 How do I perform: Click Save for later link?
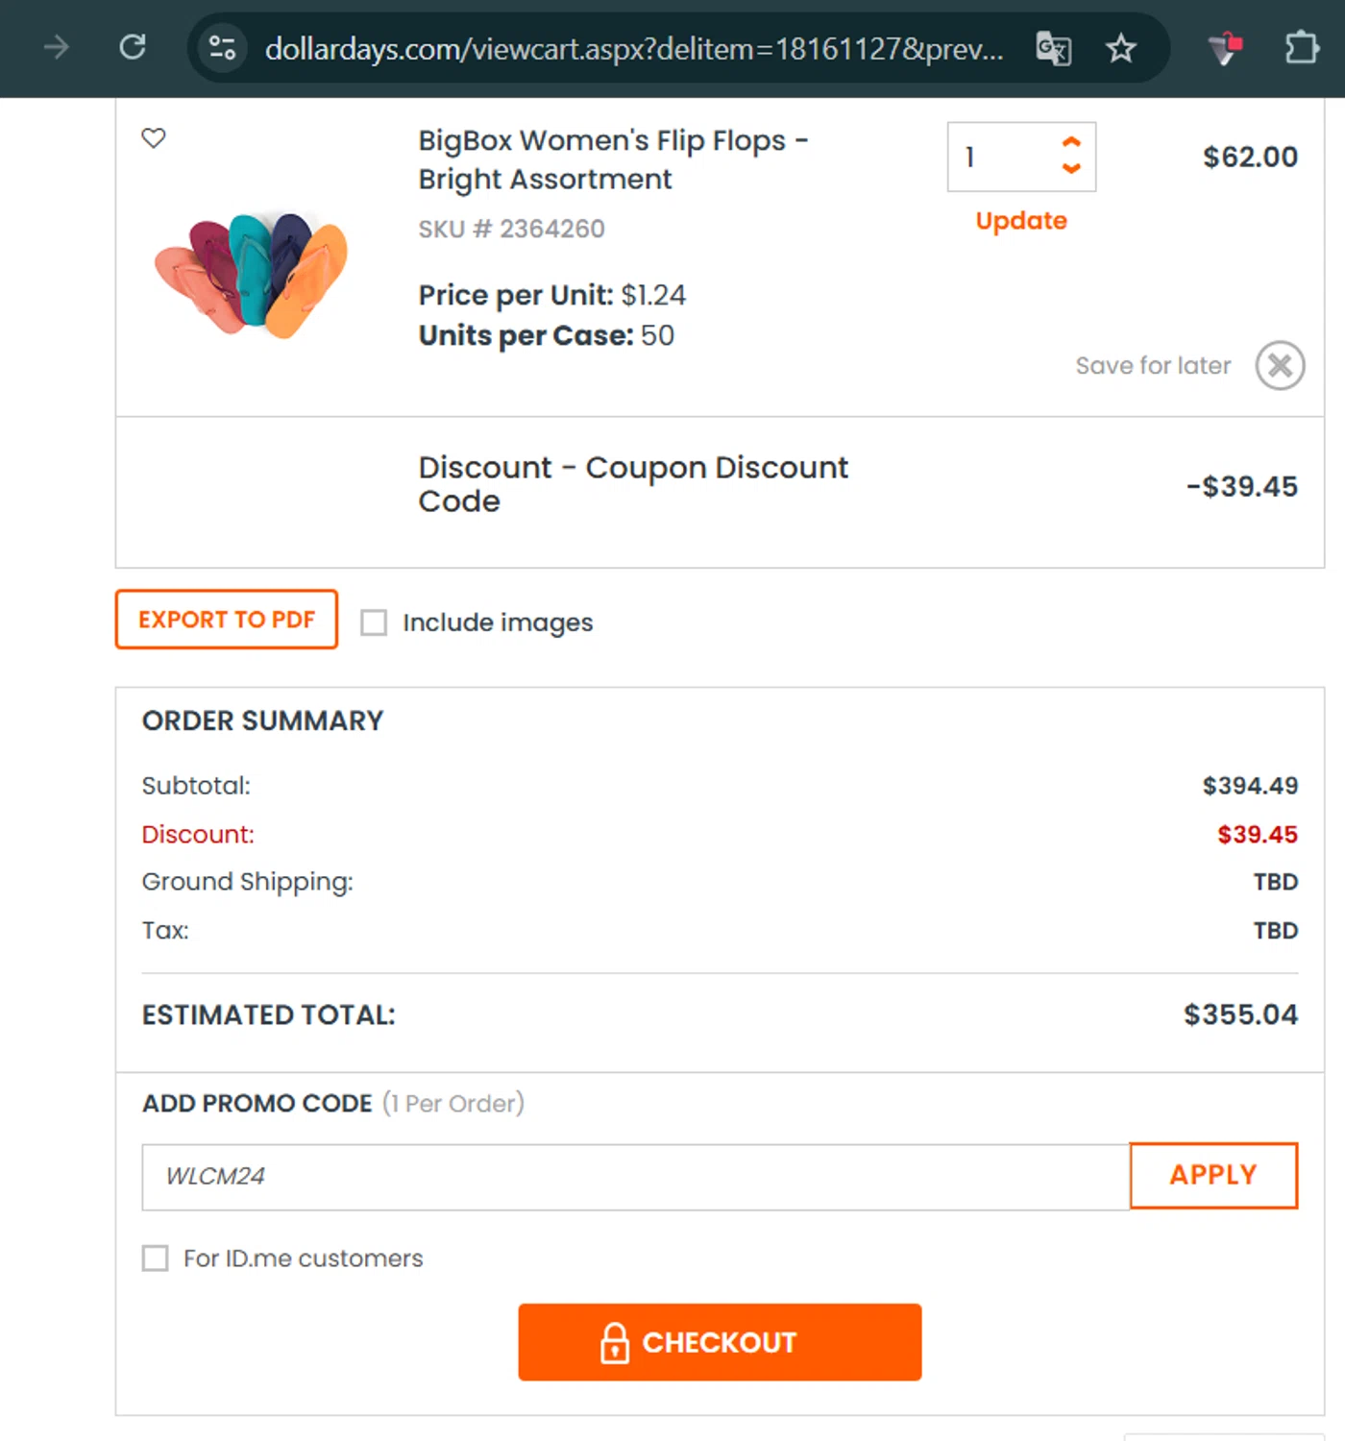[x=1153, y=366]
